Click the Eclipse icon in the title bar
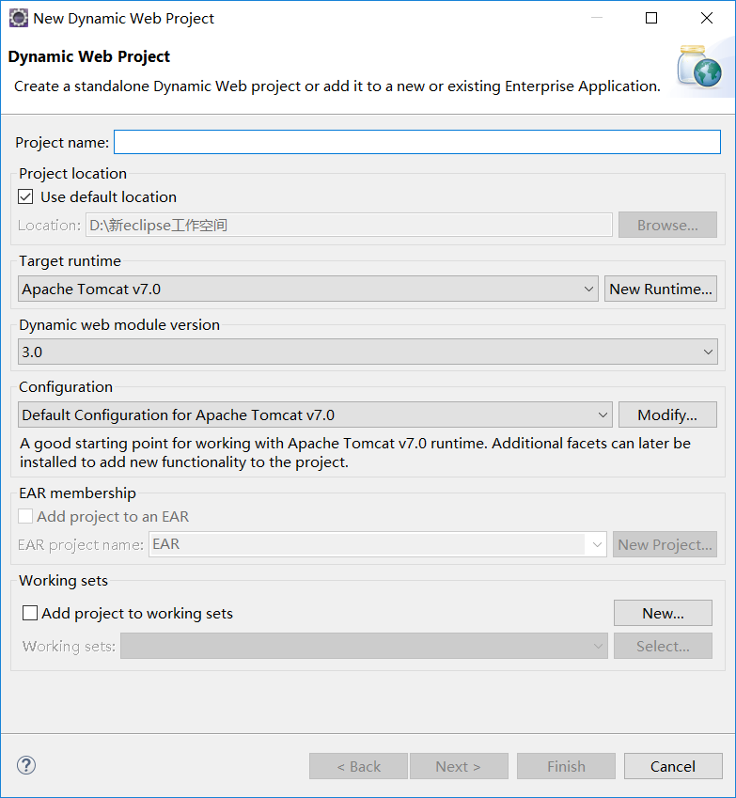The image size is (736, 798). pos(18,18)
